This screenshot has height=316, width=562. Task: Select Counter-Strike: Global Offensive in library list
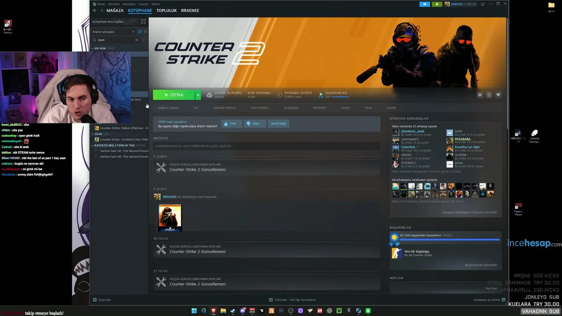(122, 128)
